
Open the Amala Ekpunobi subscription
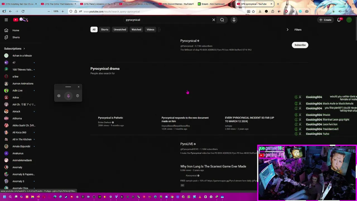click(21, 146)
